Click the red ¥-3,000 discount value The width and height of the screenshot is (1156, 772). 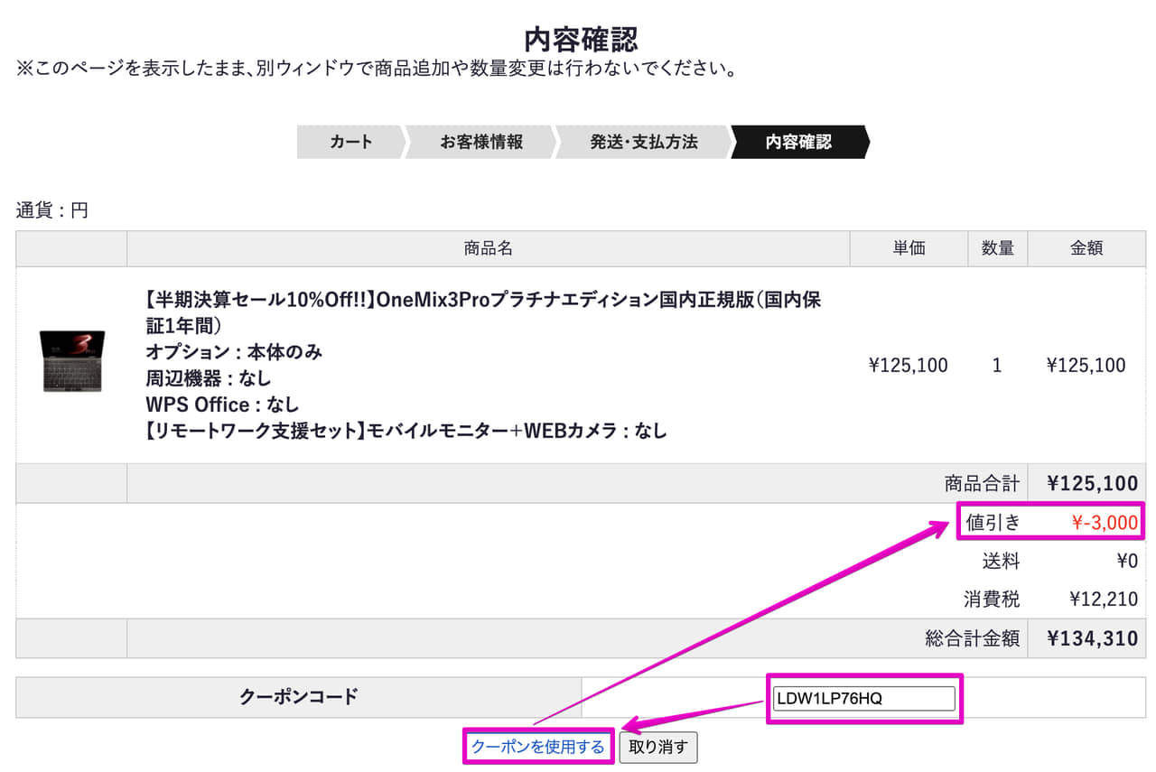pyautogui.click(x=1104, y=522)
